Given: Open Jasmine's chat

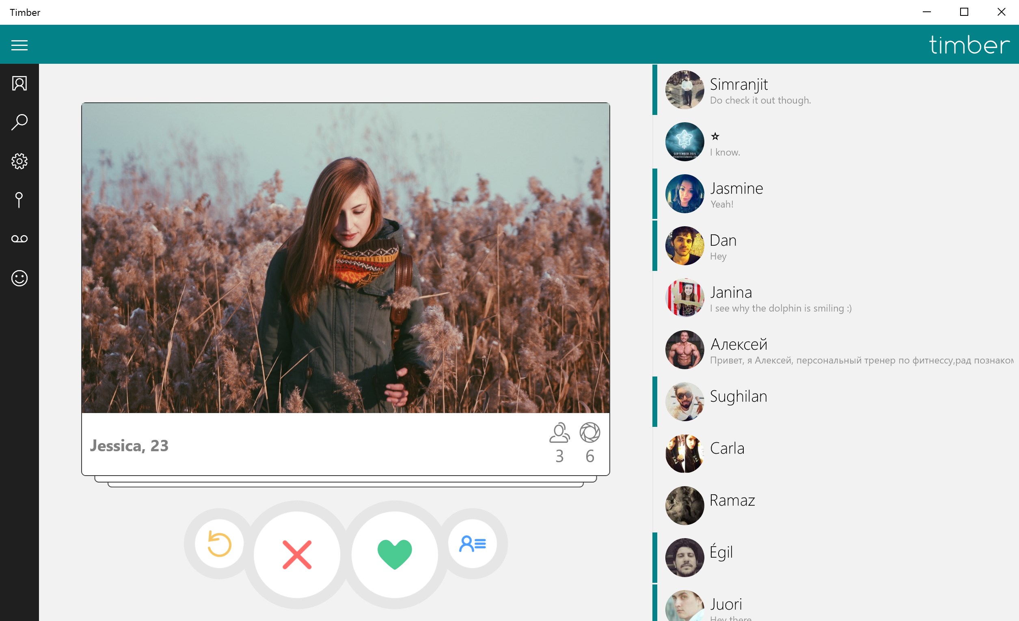Looking at the screenshot, I should pyautogui.click(x=736, y=195).
